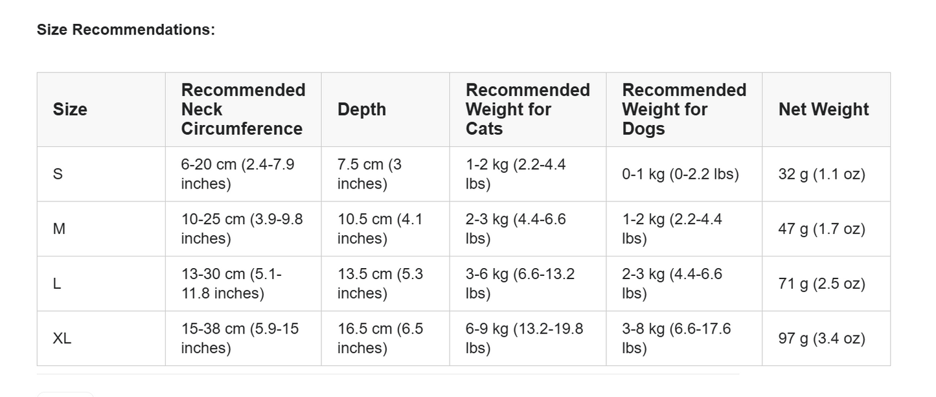Click the Recommended Weight for Dogs header

683,109
